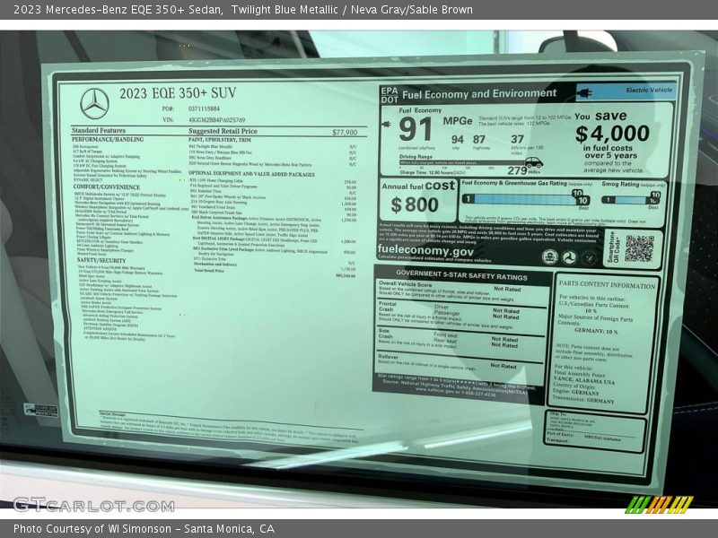Click the PERFORMANCE/HANDLING section heading

click(x=108, y=140)
